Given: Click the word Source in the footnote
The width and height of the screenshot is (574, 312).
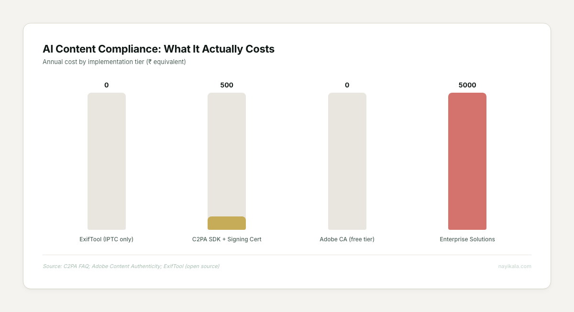Looking at the screenshot, I should pyautogui.click(x=52, y=266).
